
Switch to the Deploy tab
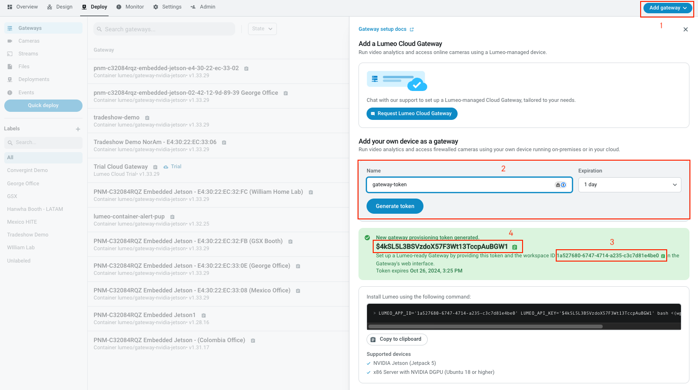pos(94,7)
